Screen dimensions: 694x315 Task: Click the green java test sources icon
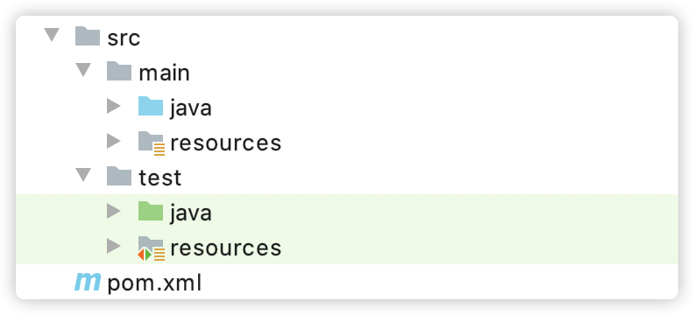[x=151, y=212]
